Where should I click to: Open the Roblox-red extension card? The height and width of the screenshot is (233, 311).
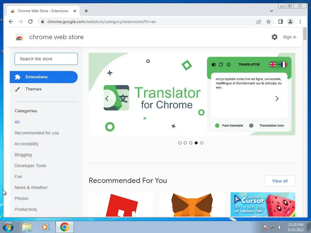click(121, 204)
